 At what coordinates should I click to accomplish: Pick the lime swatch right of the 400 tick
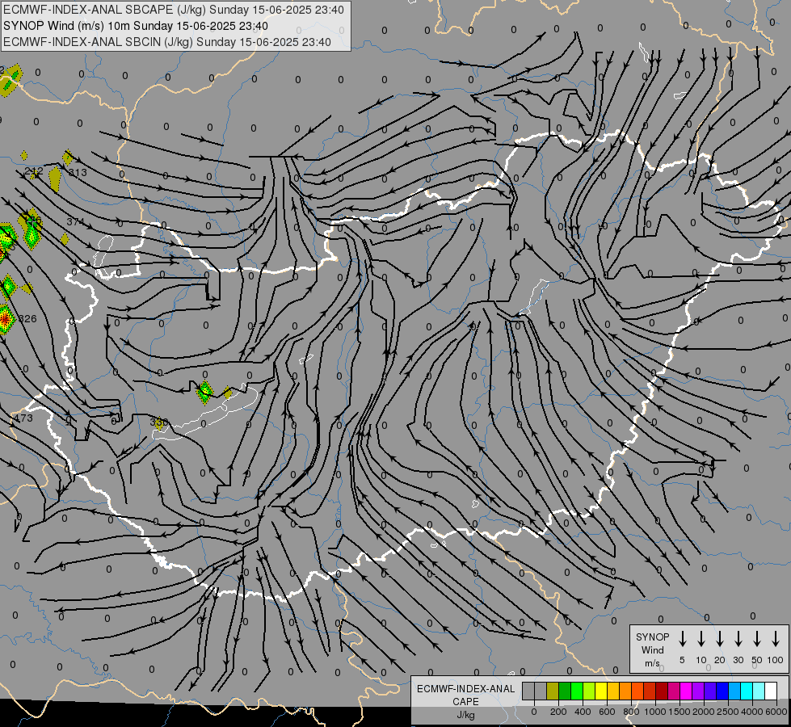(x=589, y=691)
